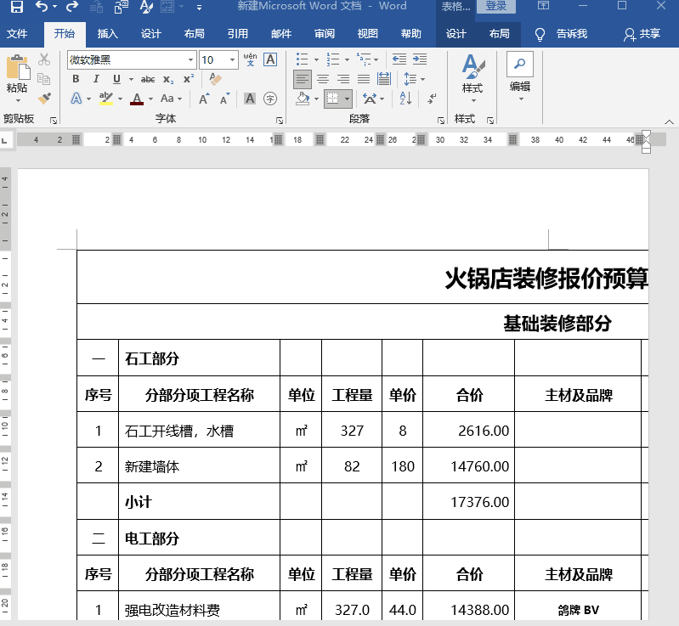Click the Save icon in the title bar
679x626 pixels.
[x=16, y=6]
